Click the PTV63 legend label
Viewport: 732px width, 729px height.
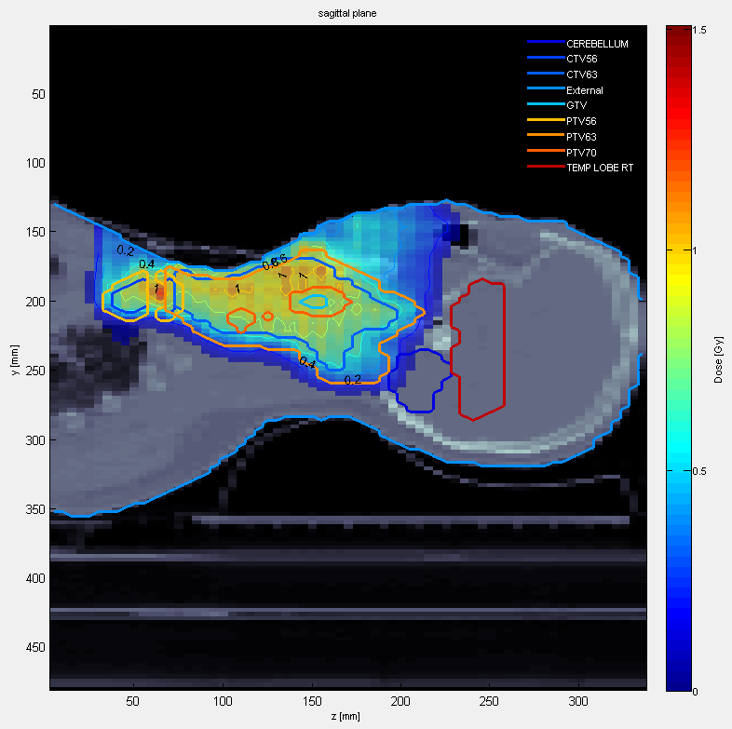583,137
